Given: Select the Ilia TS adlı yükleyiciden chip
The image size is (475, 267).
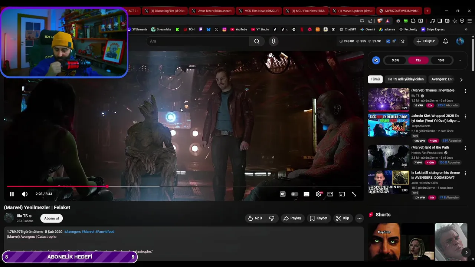Looking at the screenshot, I should coord(406,79).
